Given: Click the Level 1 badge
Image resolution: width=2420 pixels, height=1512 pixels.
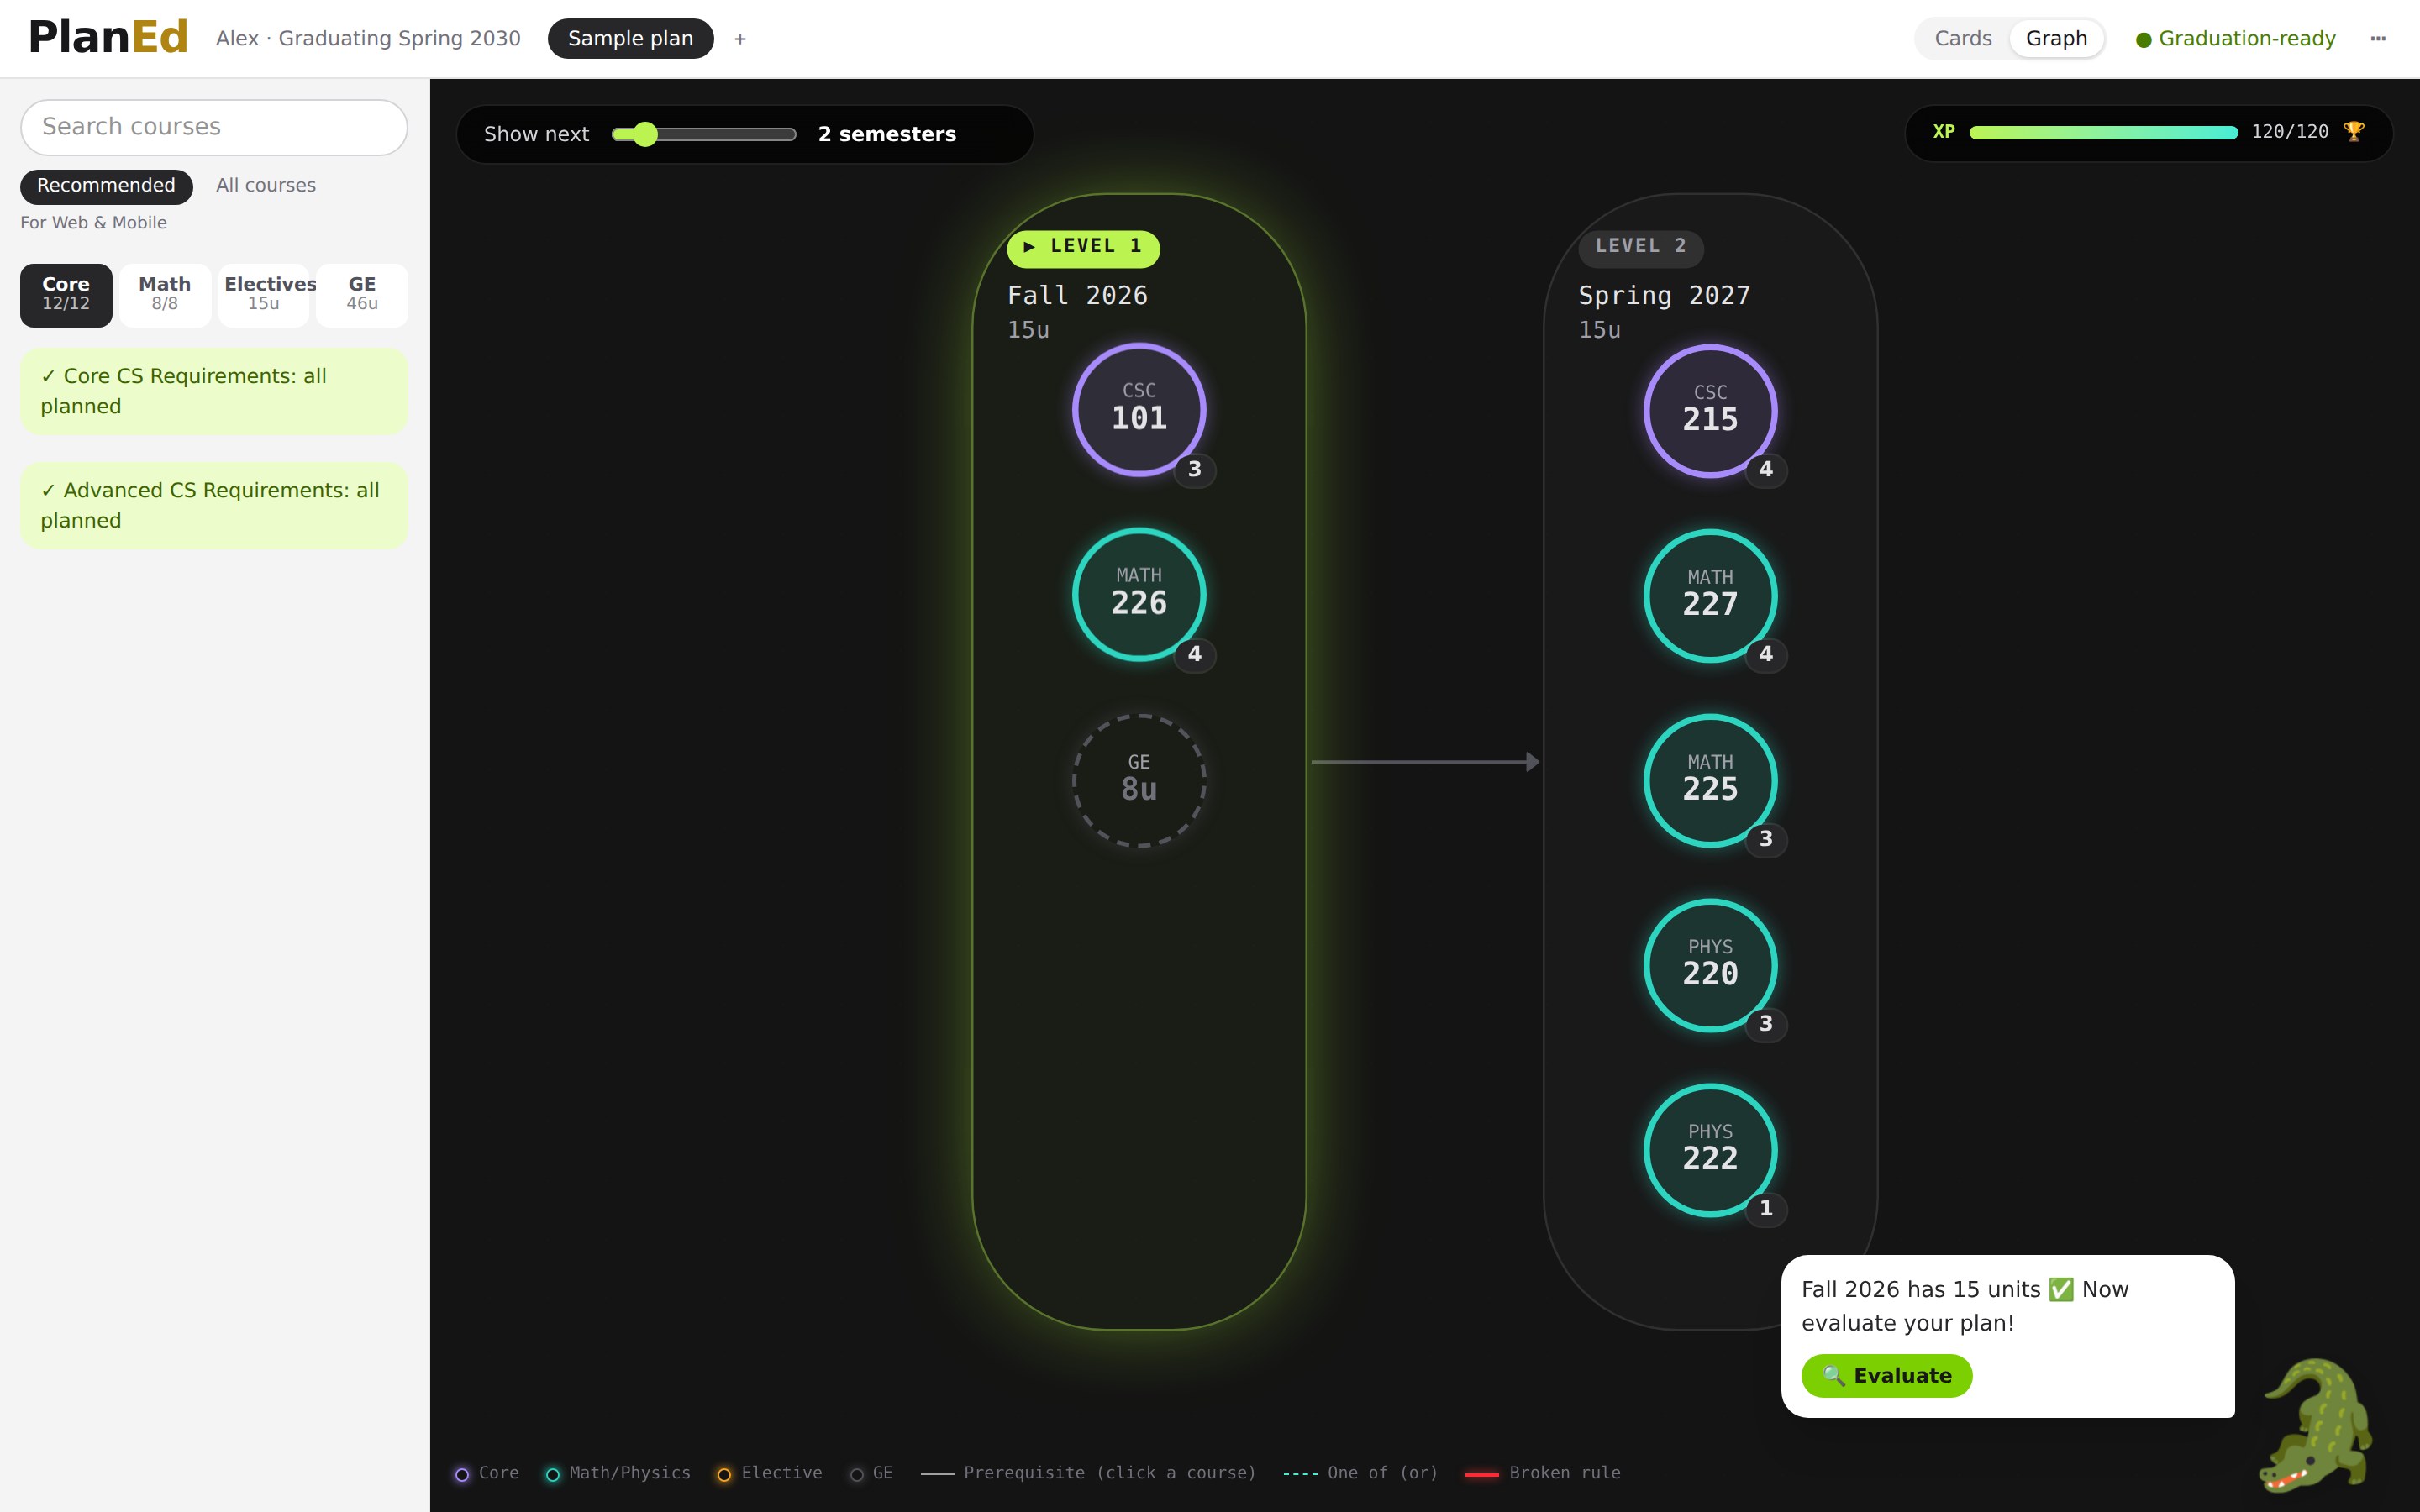Looking at the screenshot, I should pyautogui.click(x=1083, y=247).
